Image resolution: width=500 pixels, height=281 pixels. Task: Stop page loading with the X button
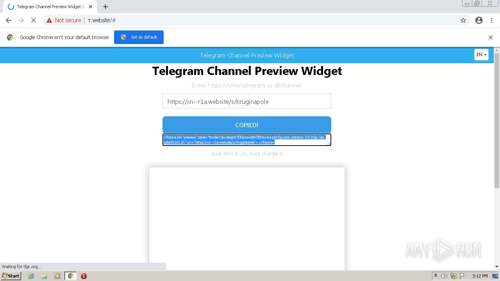pyautogui.click(x=34, y=20)
